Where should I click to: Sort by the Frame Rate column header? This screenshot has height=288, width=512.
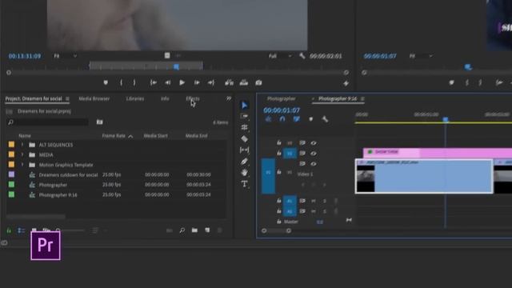[114, 136]
